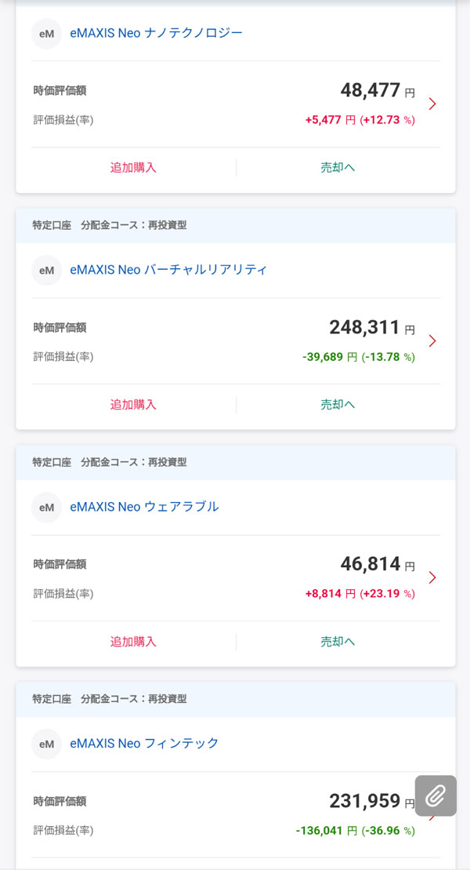Tap the floating paperclip attachment button
470x870 pixels.
(436, 795)
